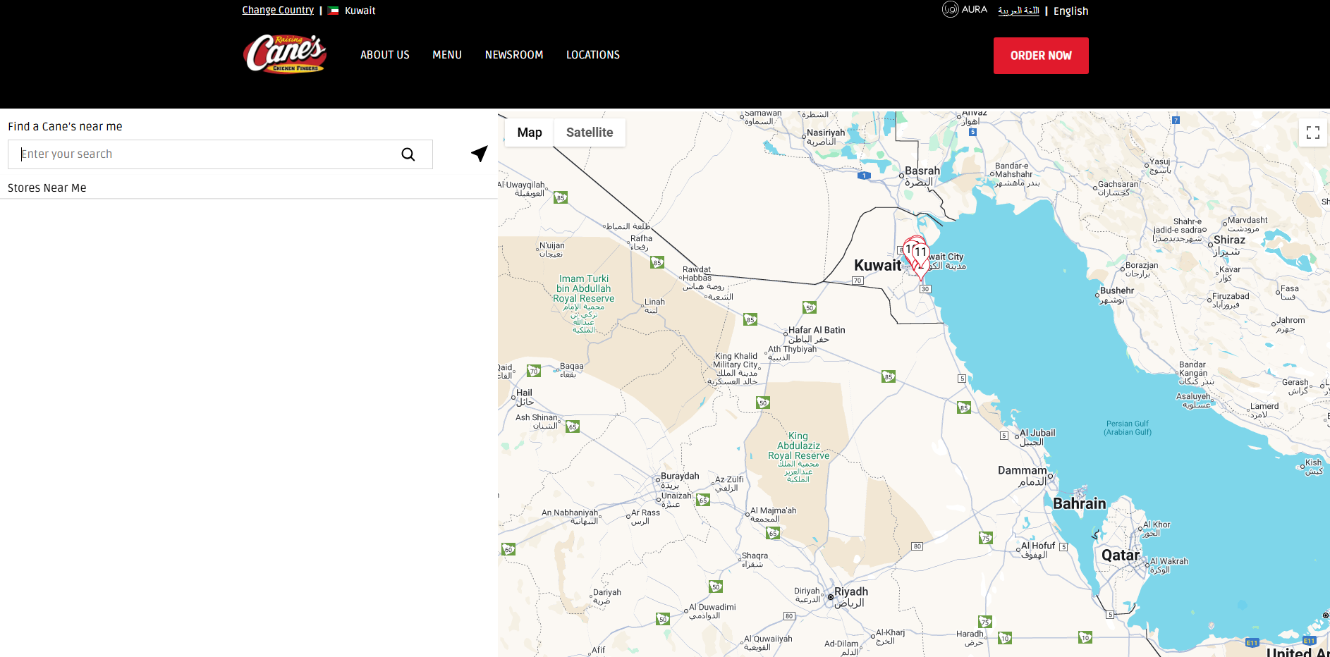Screen dimensions: 1330x657
Task: Click the Change Country link
Action: pos(278,11)
